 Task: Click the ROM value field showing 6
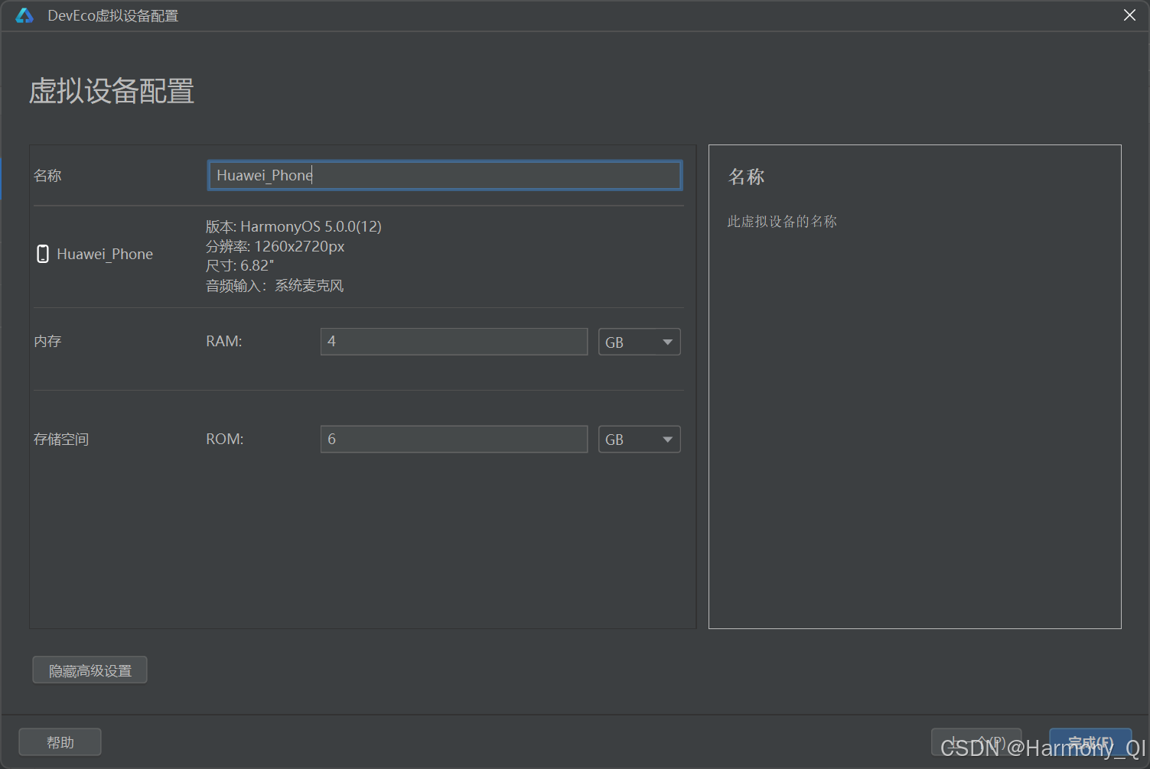tap(454, 439)
